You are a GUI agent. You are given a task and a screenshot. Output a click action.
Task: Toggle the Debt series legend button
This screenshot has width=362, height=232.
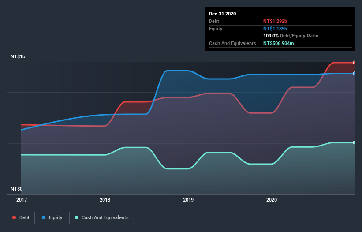21,218
